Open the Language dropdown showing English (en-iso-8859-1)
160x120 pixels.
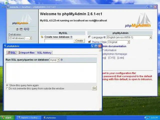tap(129, 37)
